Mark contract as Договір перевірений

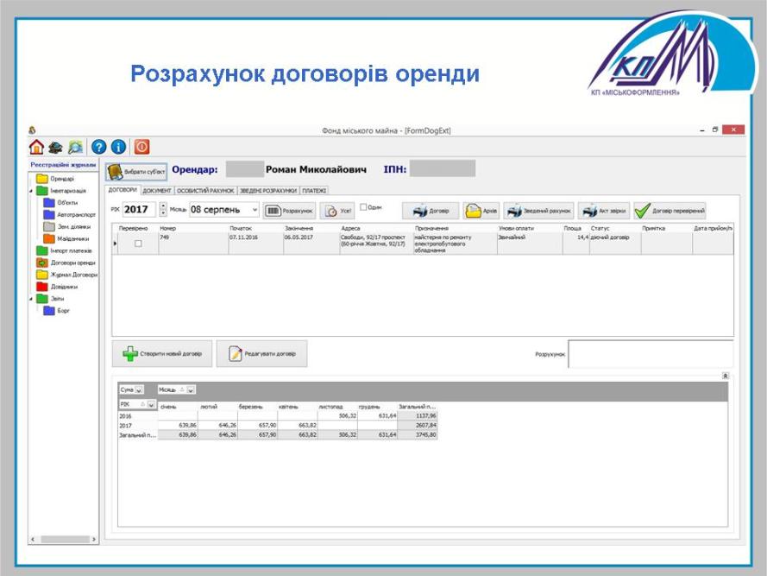pyautogui.click(x=670, y=210)
